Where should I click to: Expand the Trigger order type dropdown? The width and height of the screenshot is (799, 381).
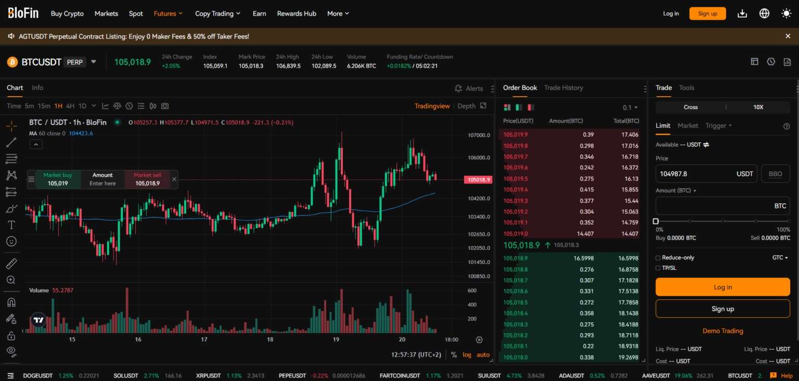click(x=718, y=126)
